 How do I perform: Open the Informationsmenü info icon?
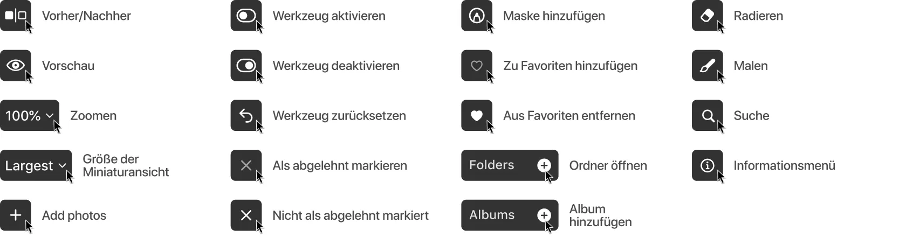pos(707,165)
